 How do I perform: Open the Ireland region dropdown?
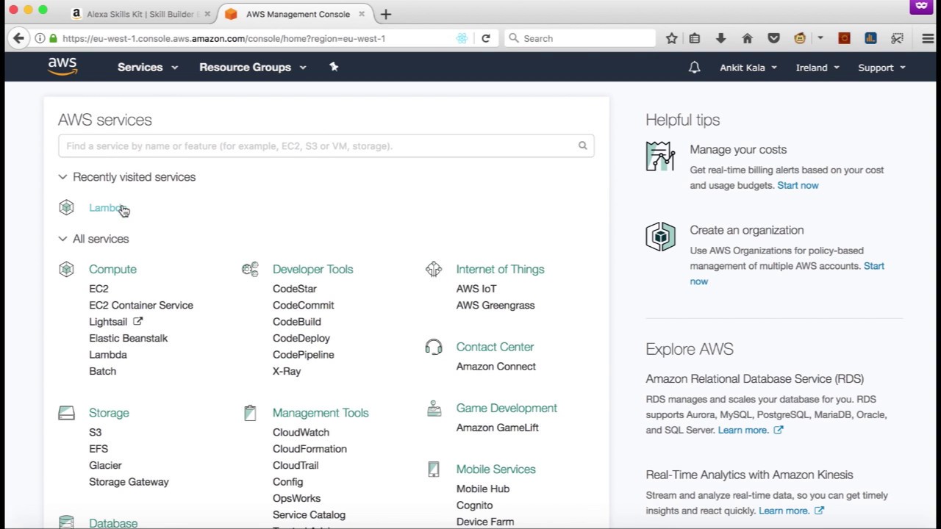click(817, 68)
